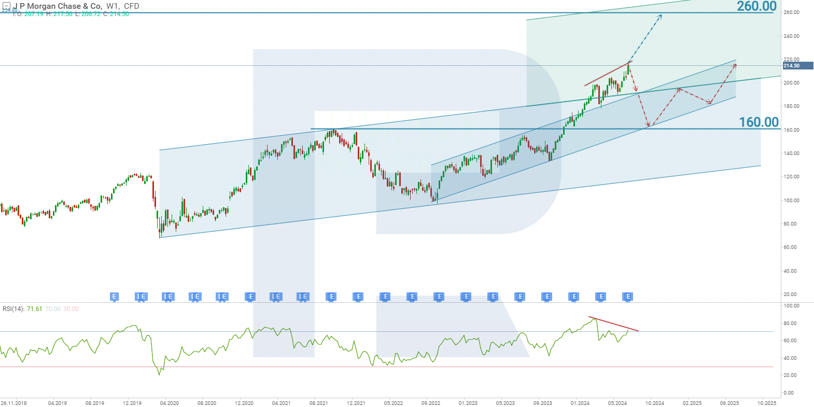
Task: Click the large 260.00 target level label
Action: [757, 6]
